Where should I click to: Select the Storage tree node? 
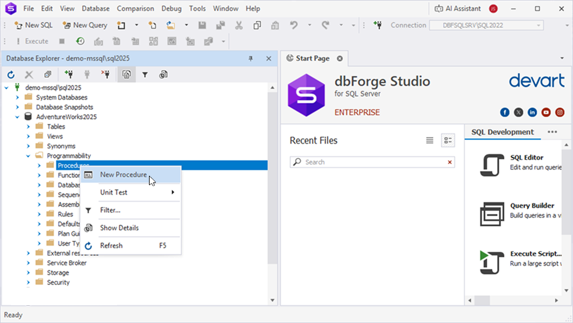point(58,273)
